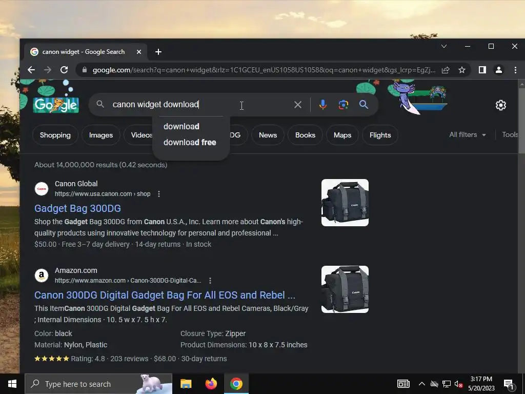The image size is (525, 394).
Task: Switch to Flights results
Action: tap(380, 135)
